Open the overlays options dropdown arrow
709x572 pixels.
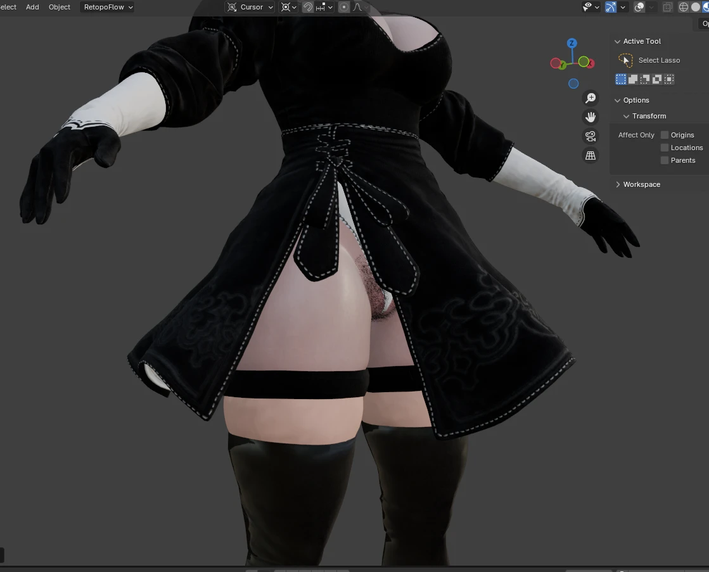pyautogui.click(x=651, y=7)
